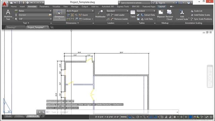The width and height of the screenshot is (215, 121).
Task: Click Add/Delete Scales
Action: click(201, 15)
